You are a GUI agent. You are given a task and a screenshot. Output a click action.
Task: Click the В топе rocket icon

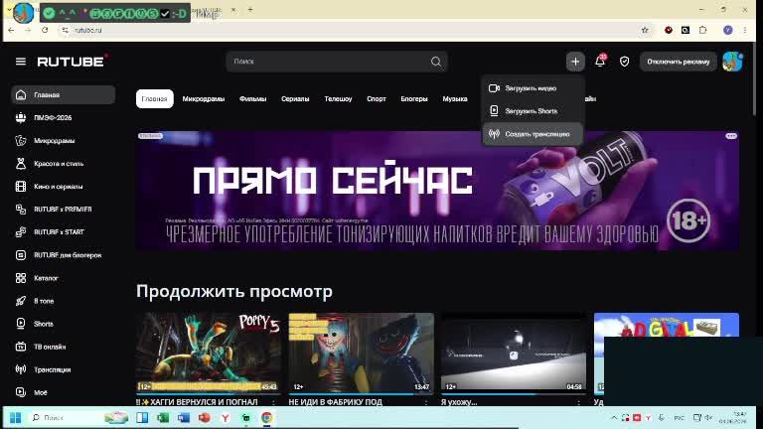(x=21, y=301)
